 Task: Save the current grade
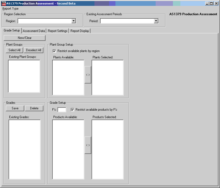click(x=15, y=108)
